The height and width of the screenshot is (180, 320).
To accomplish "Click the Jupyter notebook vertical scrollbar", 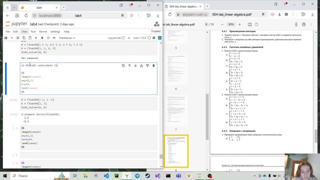I will pos(161,156).
